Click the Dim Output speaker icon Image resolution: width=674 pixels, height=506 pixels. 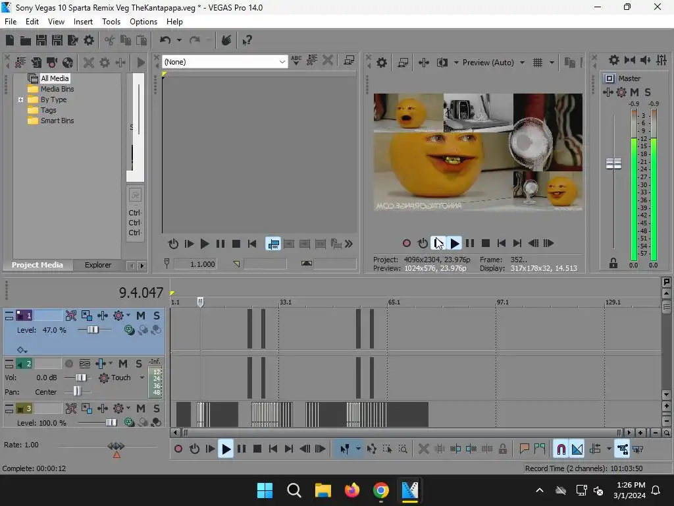pyautogui.click(x=645, y=60)
